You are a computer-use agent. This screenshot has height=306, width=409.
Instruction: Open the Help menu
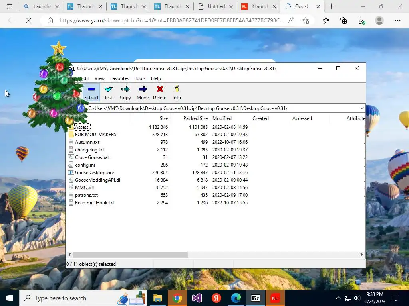point(156,78)
